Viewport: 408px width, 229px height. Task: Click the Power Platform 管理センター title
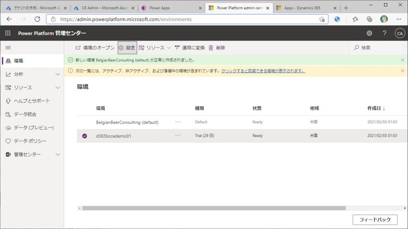pyautogui.click(x=52, y=33)
